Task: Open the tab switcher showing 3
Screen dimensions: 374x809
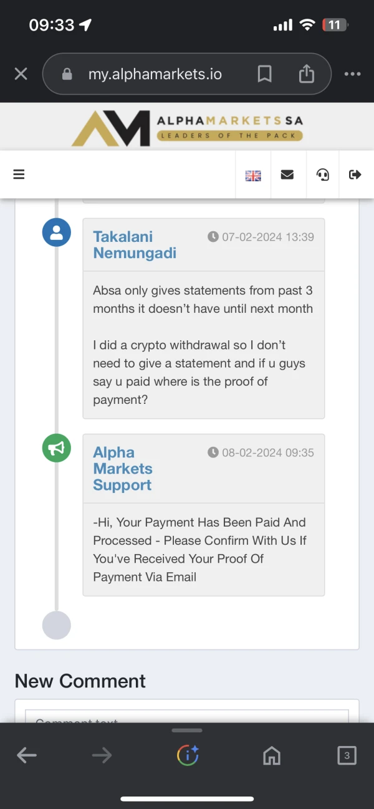Action: point(347,756)
